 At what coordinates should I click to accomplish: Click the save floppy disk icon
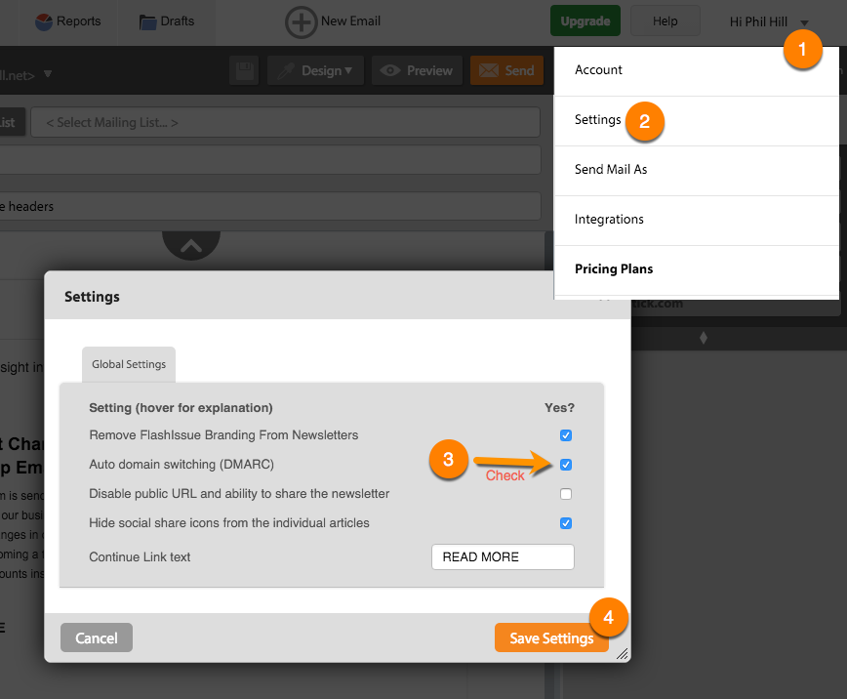(x=244, y=70)
